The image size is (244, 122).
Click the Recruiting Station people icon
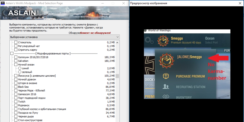166,87
